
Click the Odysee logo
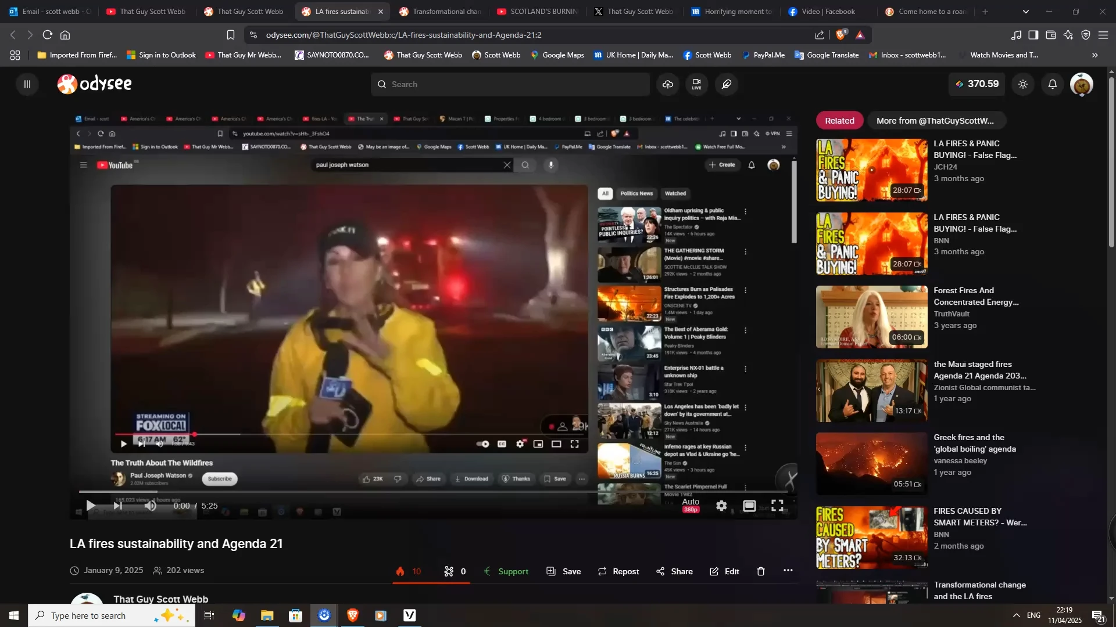[95, 84]
